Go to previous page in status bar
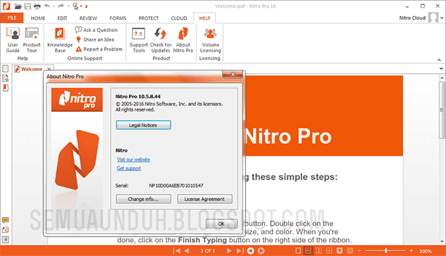 click(187, 250)
